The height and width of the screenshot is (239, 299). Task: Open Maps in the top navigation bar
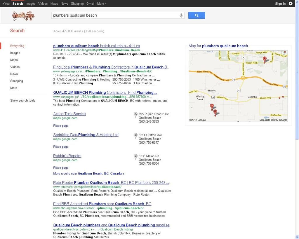coord(54,4)
